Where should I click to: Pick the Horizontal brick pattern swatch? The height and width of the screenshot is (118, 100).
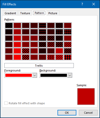[x=51, y=45]
